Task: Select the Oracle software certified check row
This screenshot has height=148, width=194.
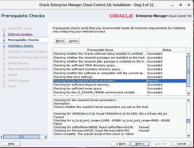Action: pyautogui.click(x=120, y=54)
